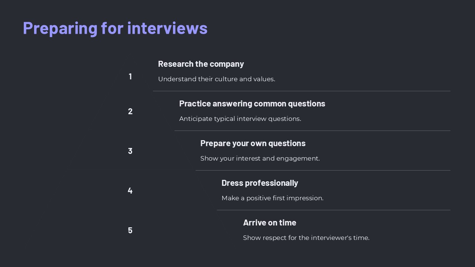
Task: Select step number 1
Action: 130,76
